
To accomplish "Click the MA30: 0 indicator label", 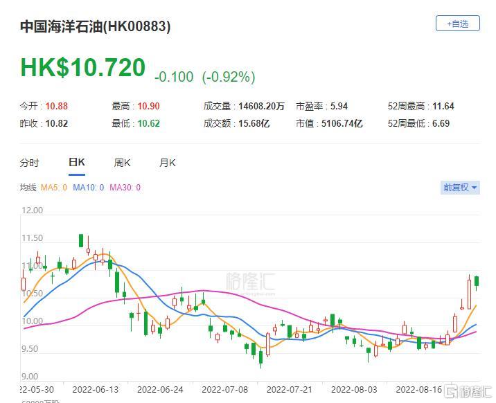I will click(x=125, y=188).
